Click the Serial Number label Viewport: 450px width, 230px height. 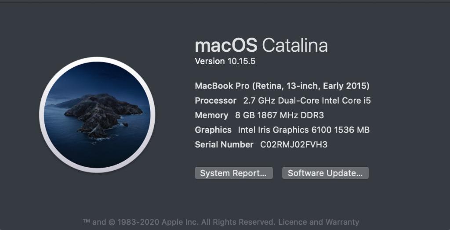tap(224, 144)
